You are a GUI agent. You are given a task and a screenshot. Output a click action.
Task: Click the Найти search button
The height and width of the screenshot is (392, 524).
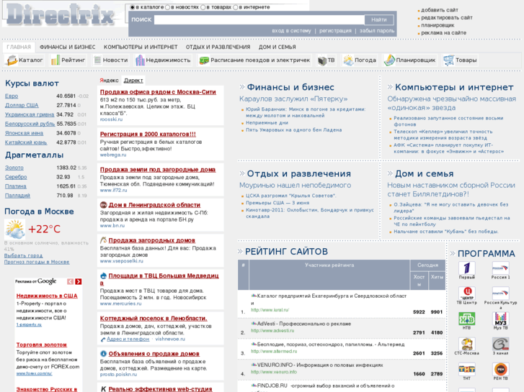click(379, 19)
